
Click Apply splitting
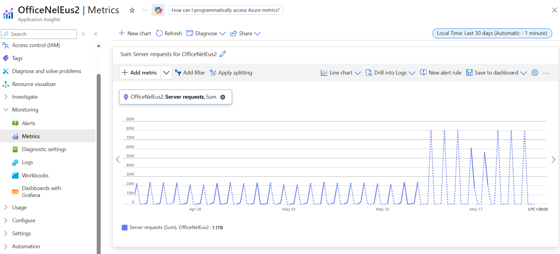point(231,73)
